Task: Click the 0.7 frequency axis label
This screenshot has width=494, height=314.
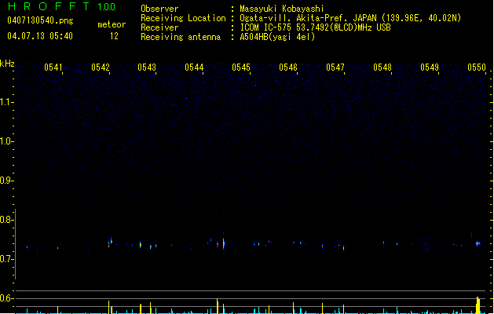Action: [6, 259]
